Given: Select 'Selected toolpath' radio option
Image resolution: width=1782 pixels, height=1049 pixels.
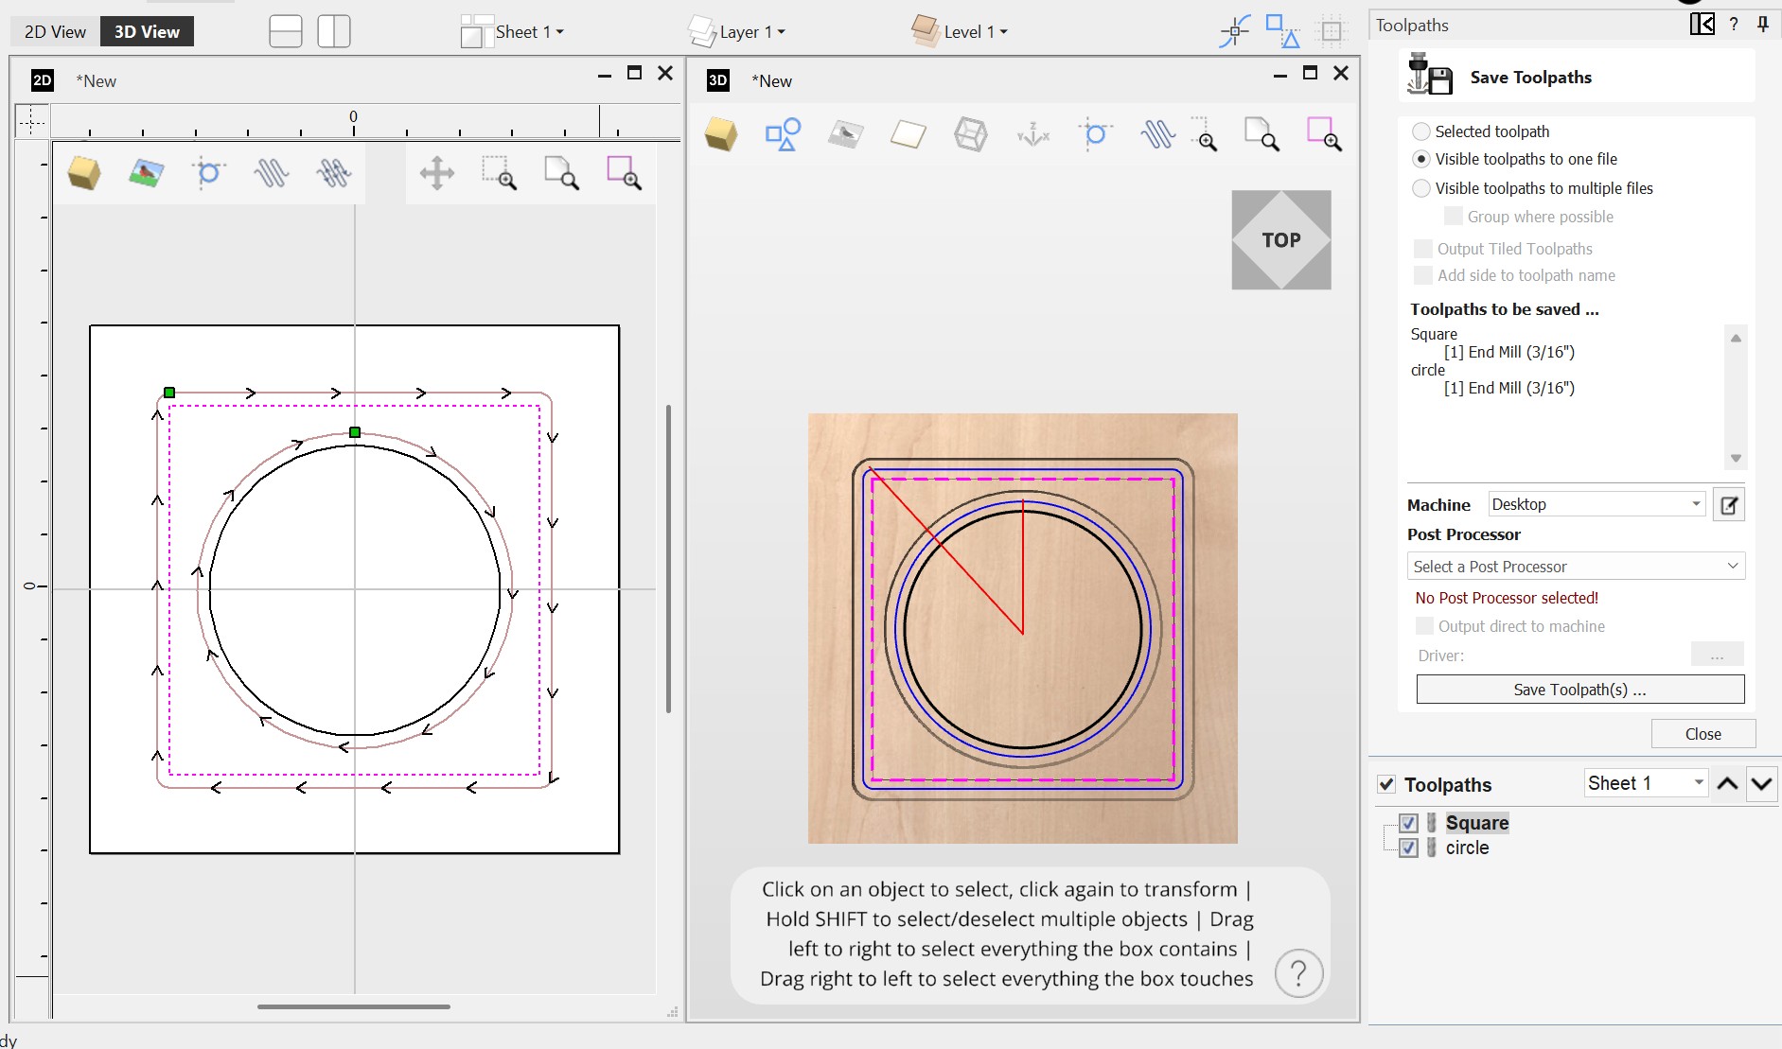Looking at the screenshot, I should pyautogui.click(x=1420, y=131).
